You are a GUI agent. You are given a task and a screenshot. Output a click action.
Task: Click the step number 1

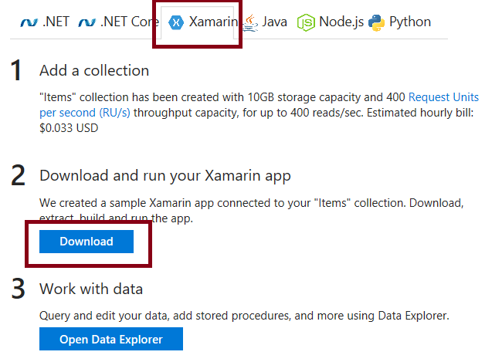pyautogui.click(x=16, y=71)
